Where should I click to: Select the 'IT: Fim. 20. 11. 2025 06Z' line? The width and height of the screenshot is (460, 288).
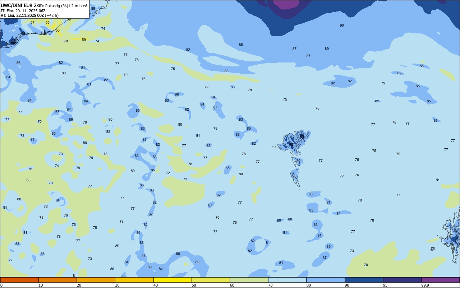[23, 10]
